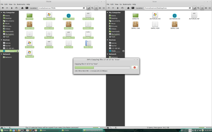Clear the /media/booman/TRON location field
The width and height of the screenshot is (212, 132).
tap(84, 8)
